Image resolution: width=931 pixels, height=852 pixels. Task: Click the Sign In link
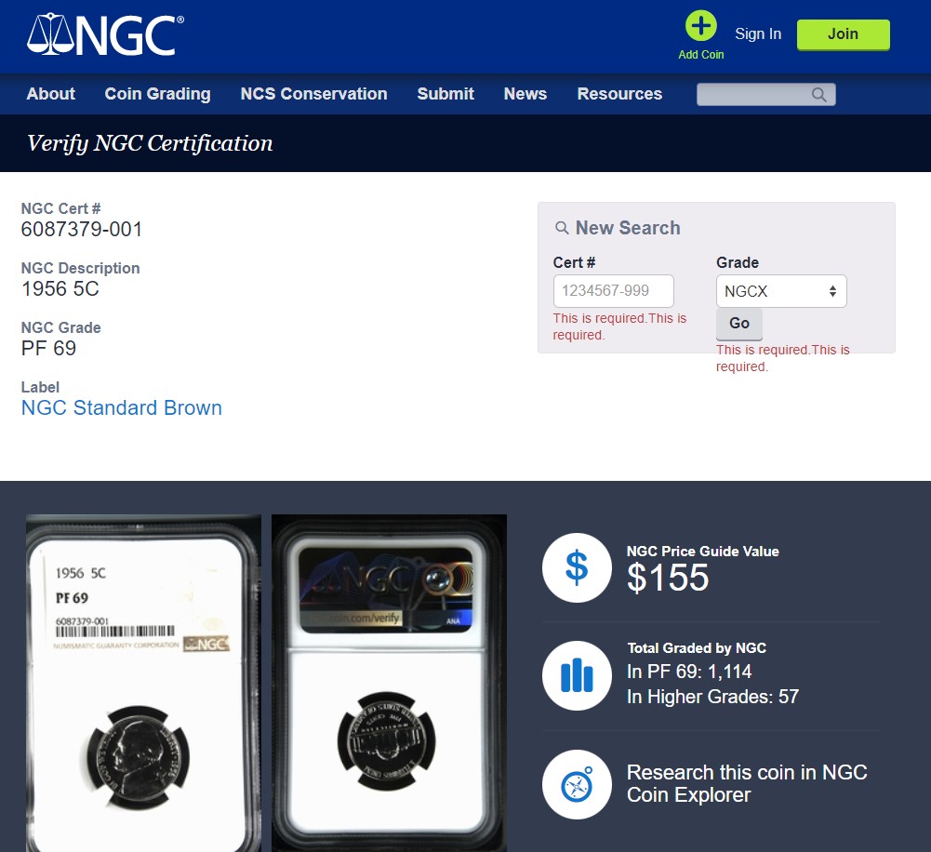coord(758,33)
